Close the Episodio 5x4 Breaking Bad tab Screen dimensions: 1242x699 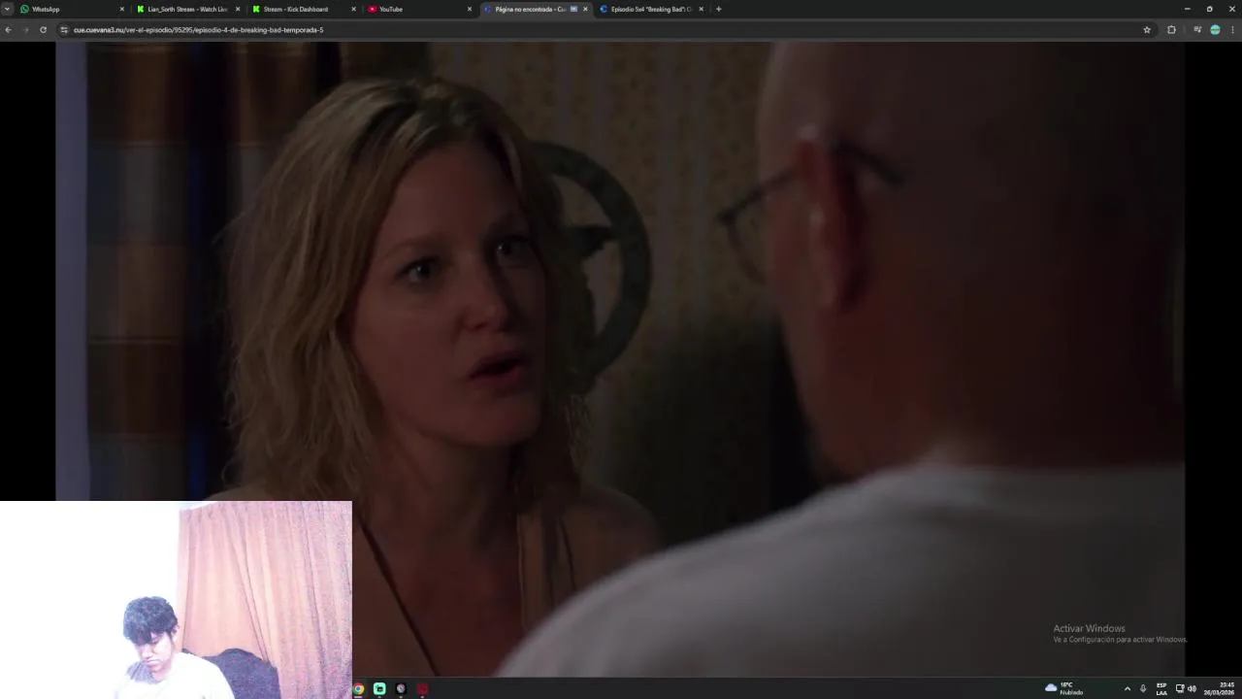tap(701, 9)
